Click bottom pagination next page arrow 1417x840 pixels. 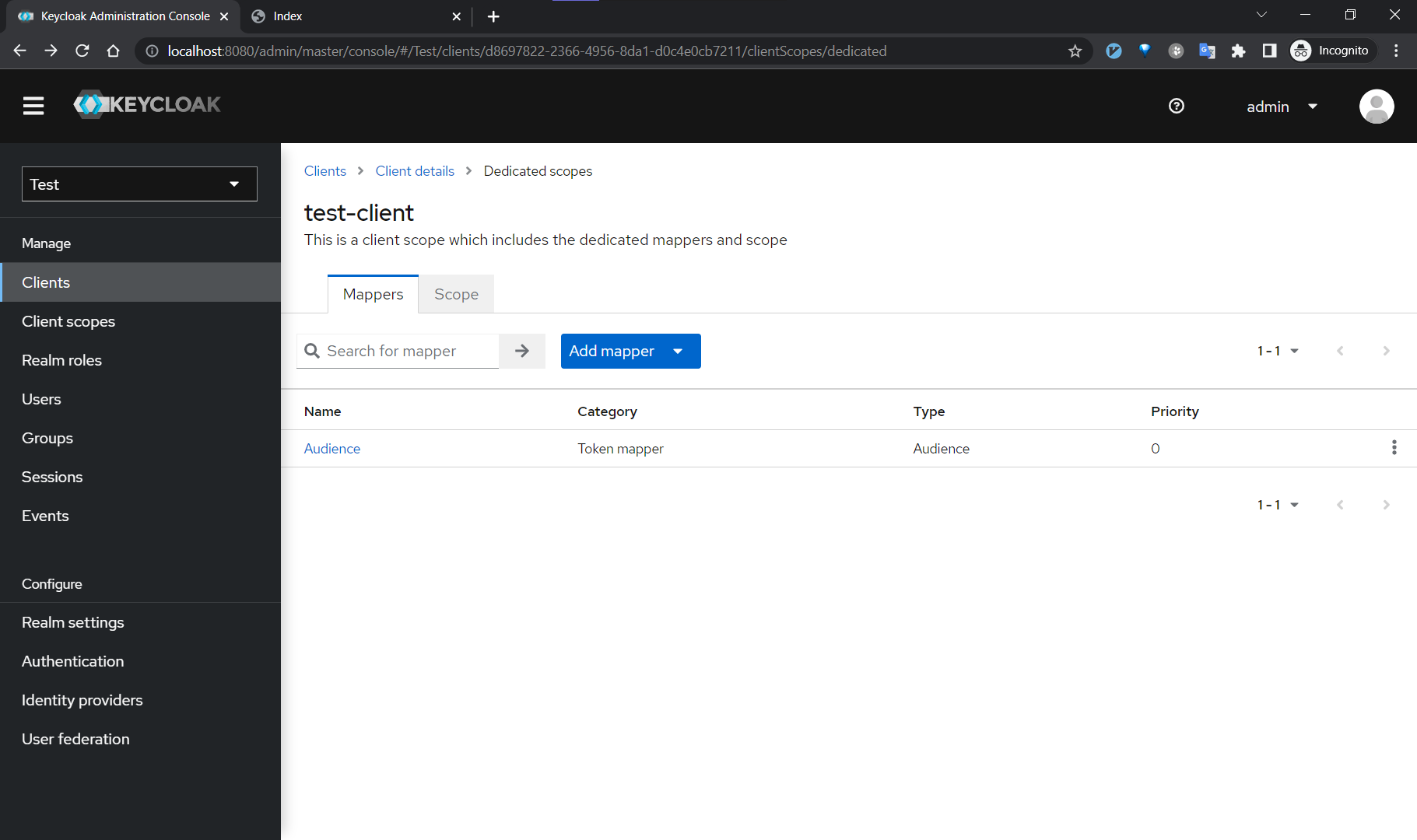point(1386,505)
